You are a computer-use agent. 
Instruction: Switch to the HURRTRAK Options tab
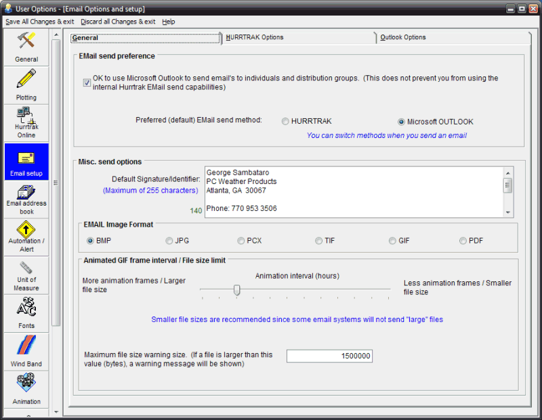point(255,37)
